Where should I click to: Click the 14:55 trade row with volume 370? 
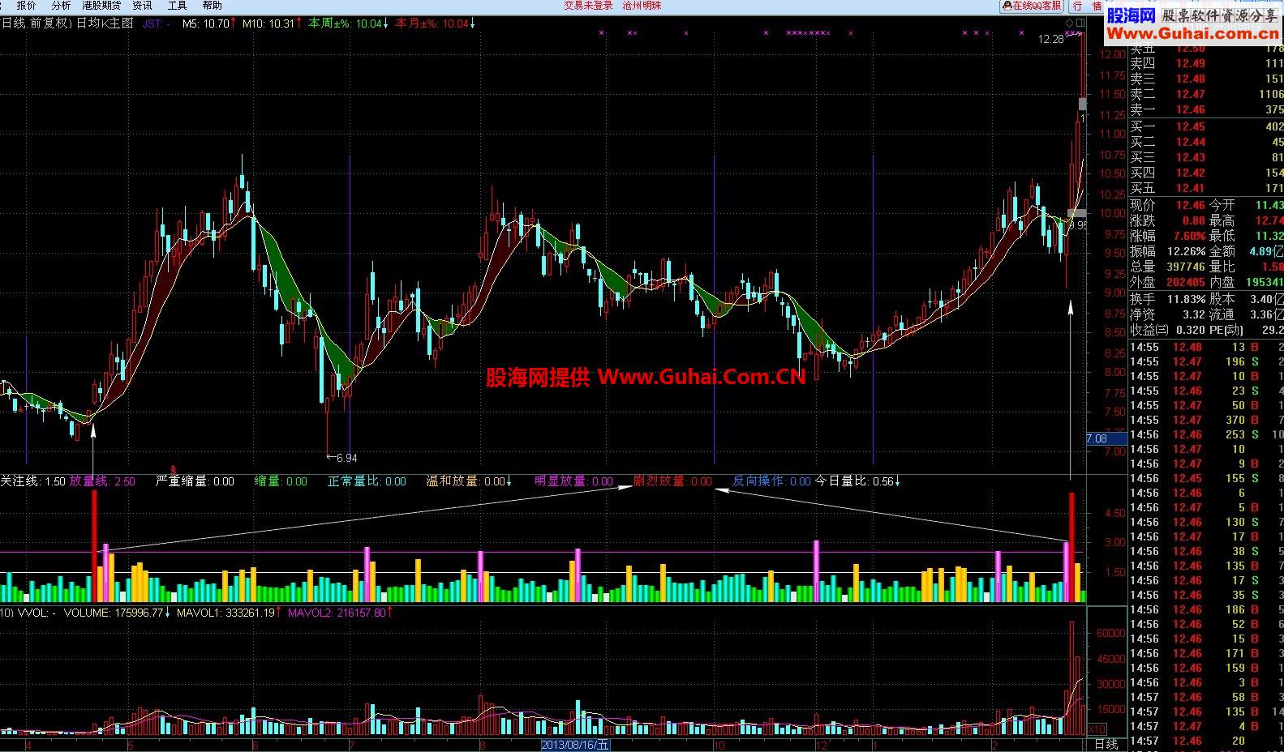(1206, 420)
